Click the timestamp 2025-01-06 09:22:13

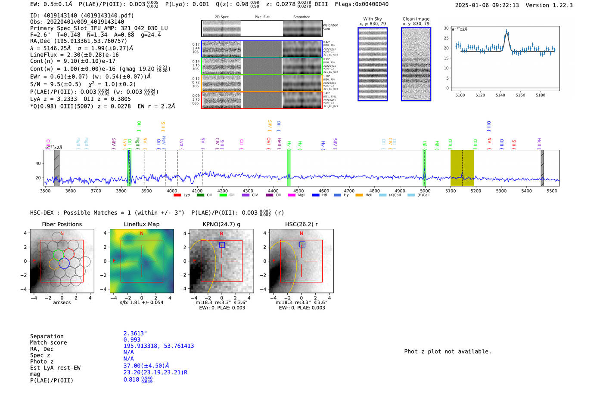tap(487, 5)
